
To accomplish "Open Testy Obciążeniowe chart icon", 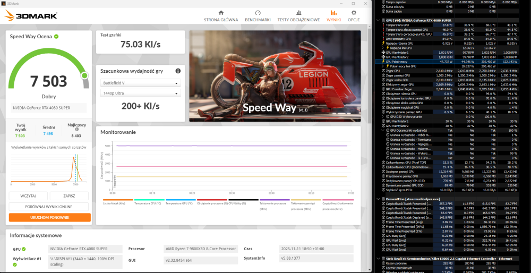I will [x=298, y=13].
